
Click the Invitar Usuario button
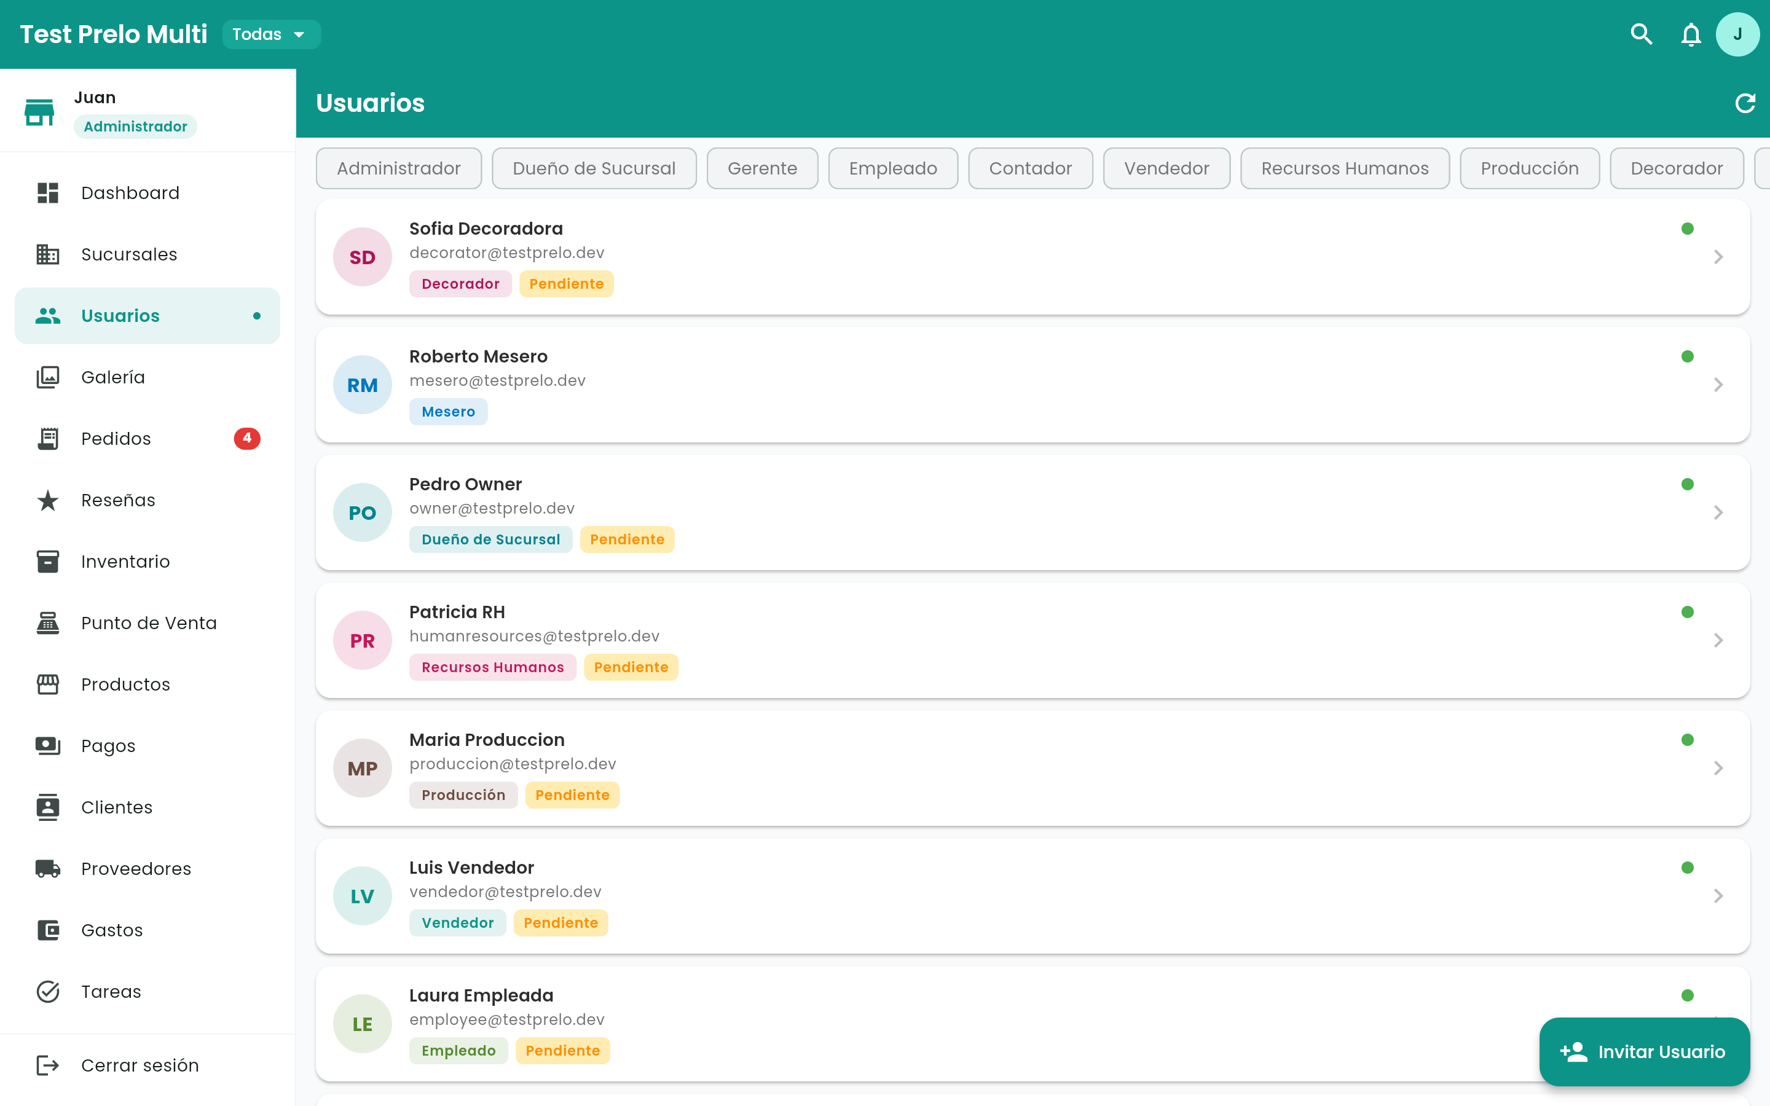pyautogui.click(x=1644, y=1051)
